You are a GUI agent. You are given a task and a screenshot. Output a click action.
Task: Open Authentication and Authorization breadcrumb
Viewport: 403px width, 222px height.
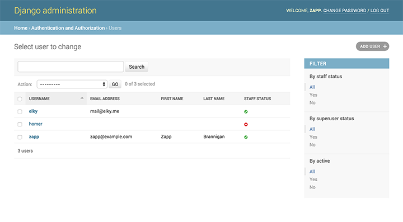pos(68,28)
